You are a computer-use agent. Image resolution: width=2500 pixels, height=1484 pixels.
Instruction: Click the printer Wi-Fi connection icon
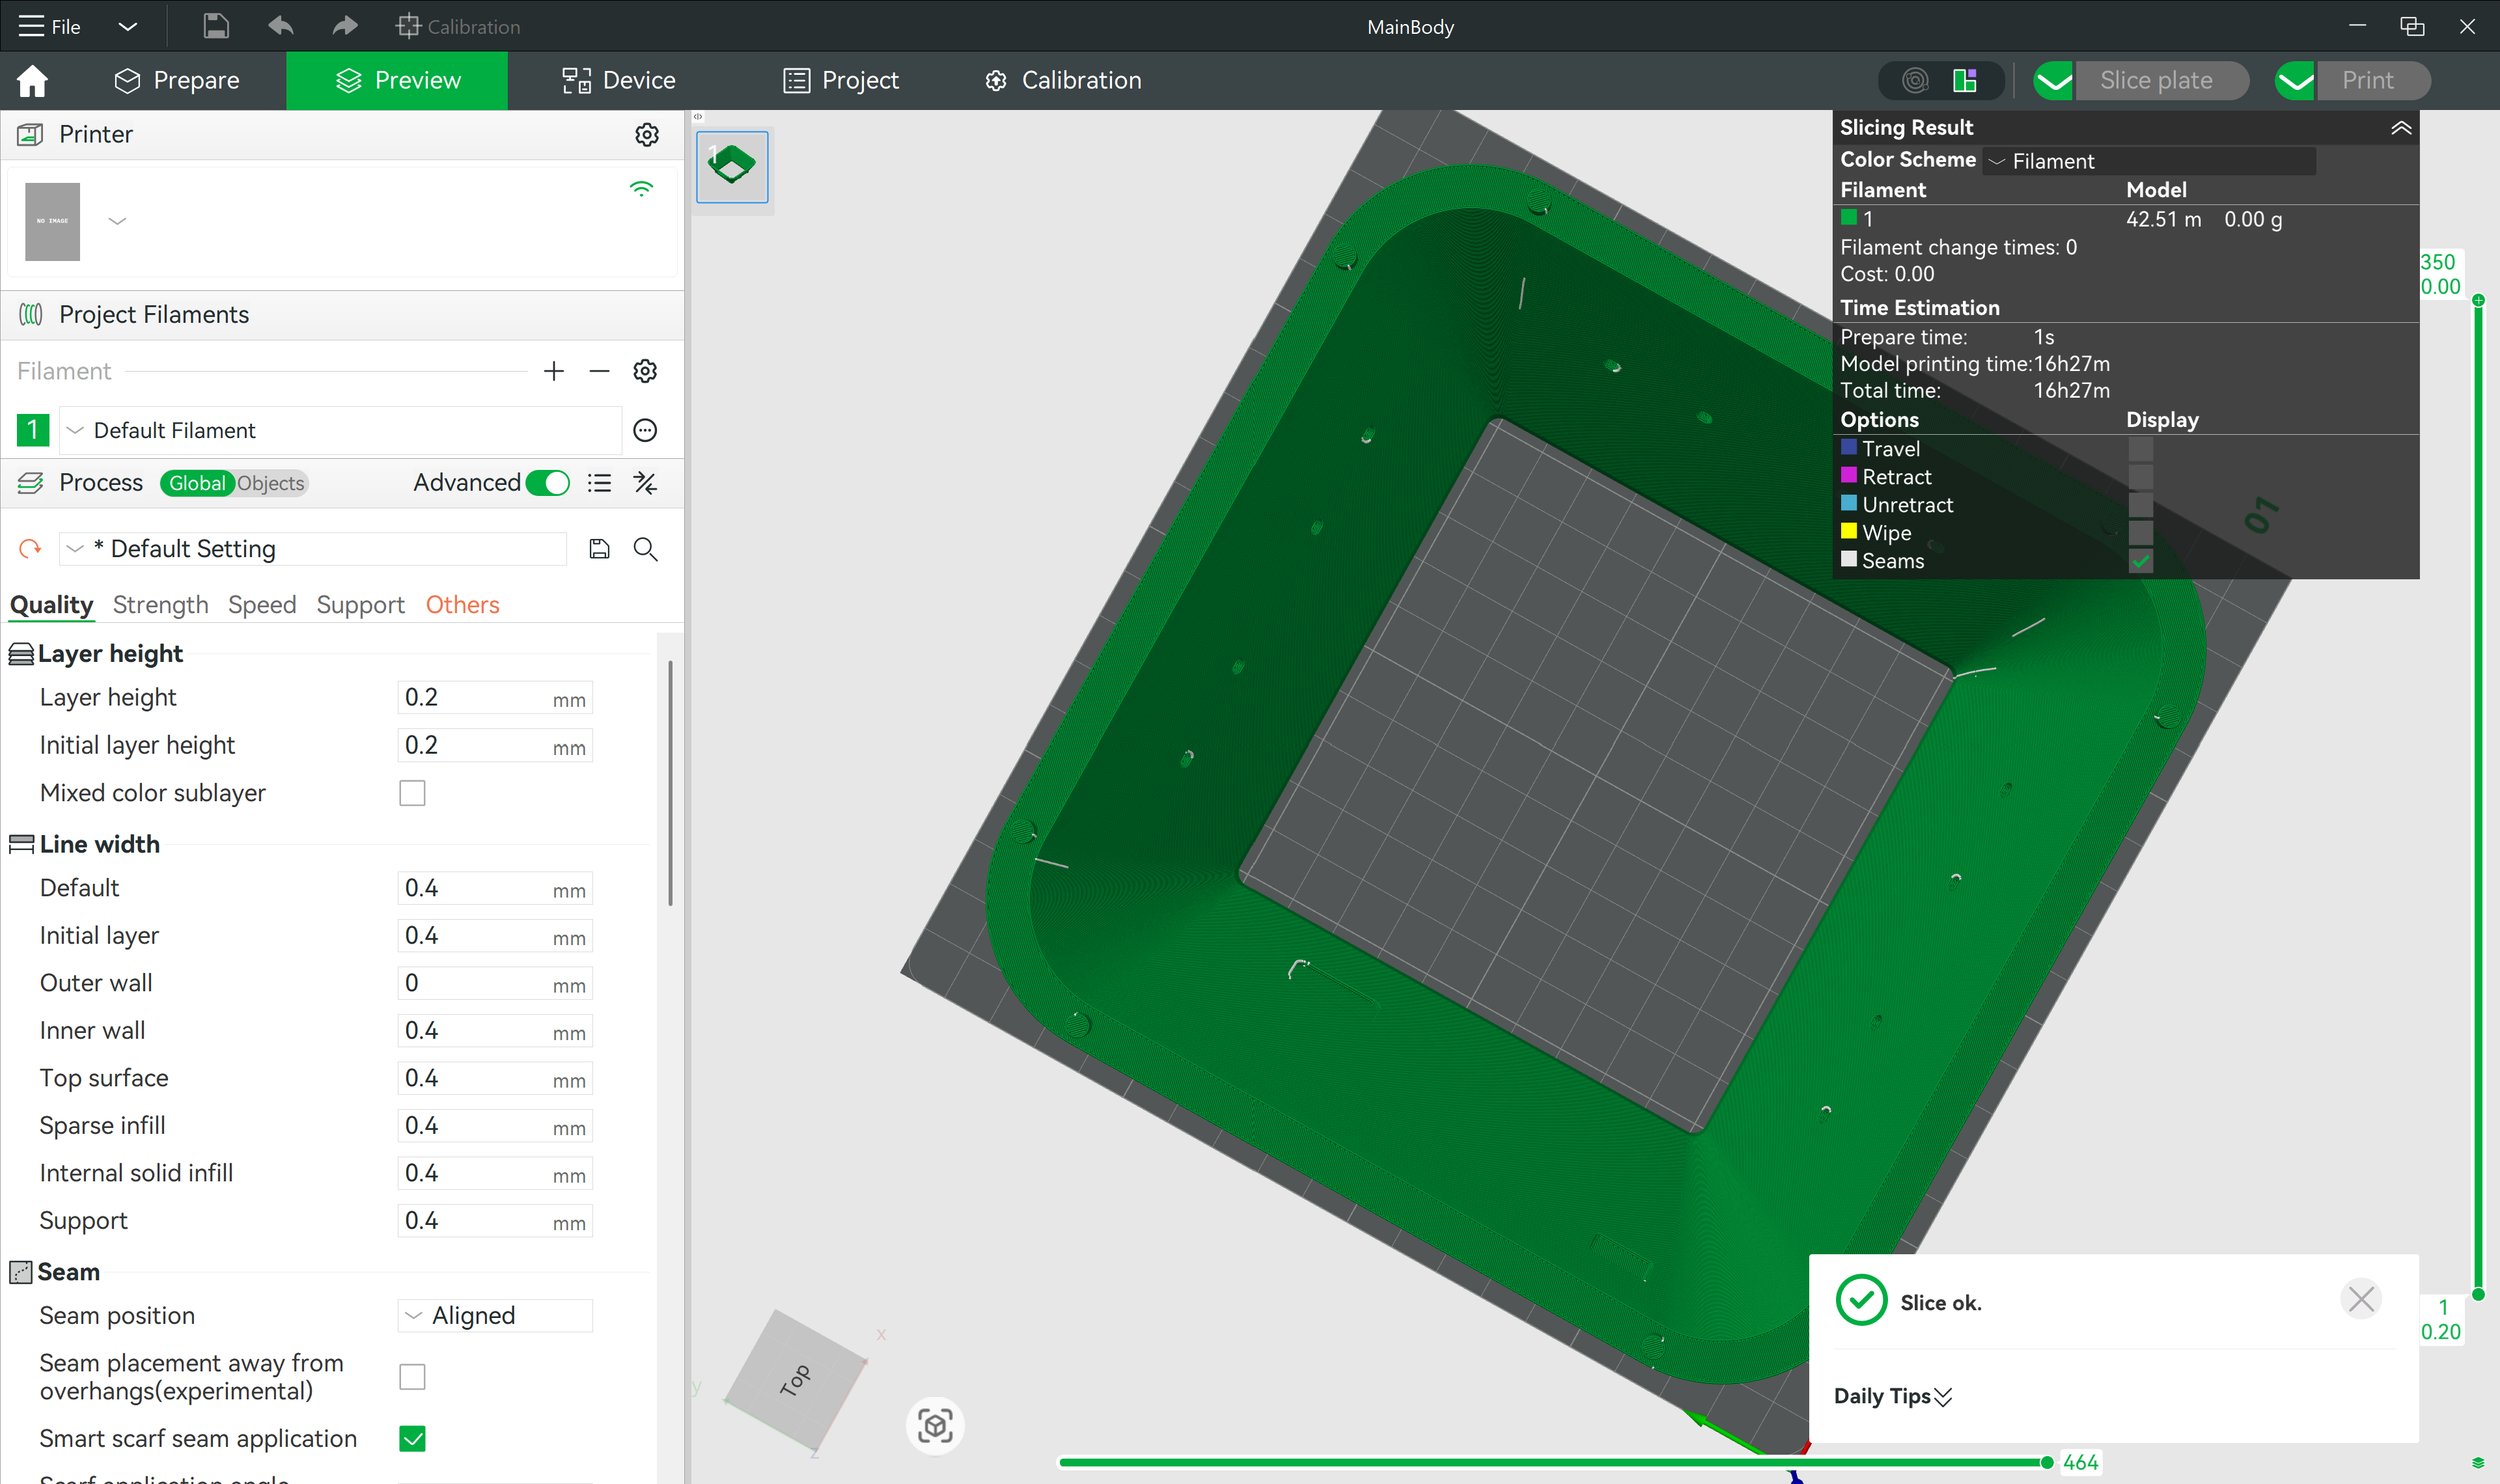641,188
